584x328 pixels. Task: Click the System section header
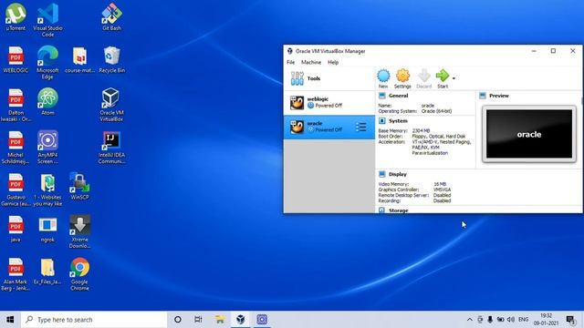[x=398, y=121]
